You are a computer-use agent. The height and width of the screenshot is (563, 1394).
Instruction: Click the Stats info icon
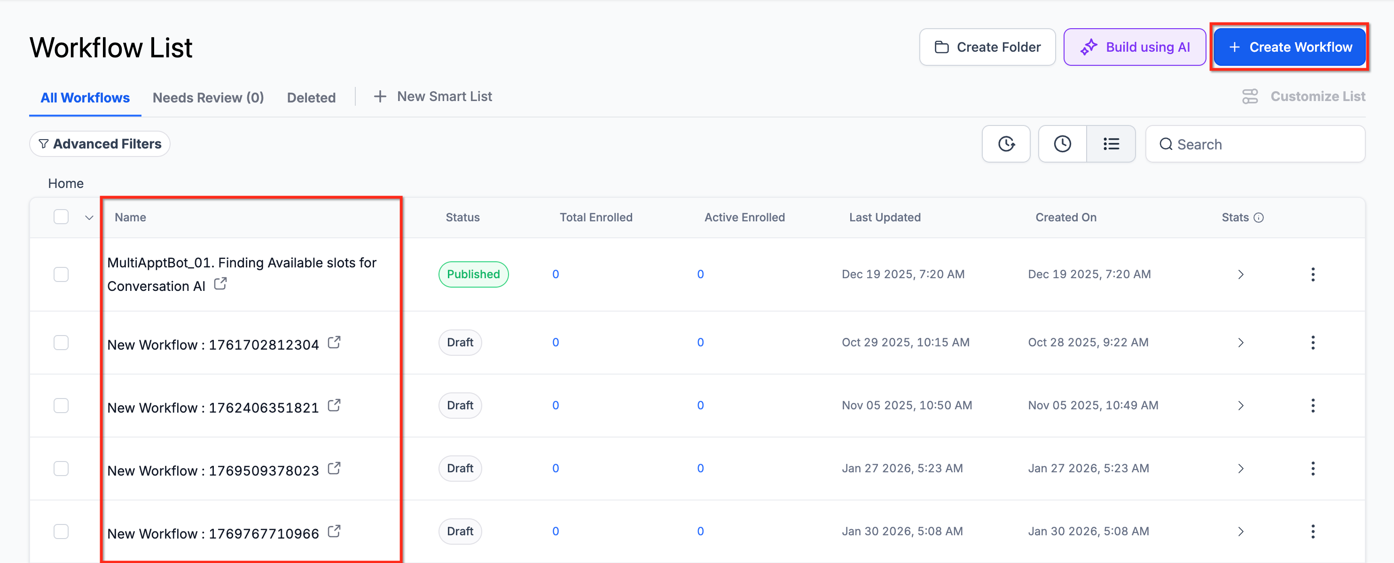pos(1259,218)
